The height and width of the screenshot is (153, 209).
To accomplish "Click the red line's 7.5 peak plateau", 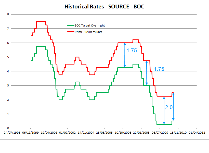I will (41, 21).
